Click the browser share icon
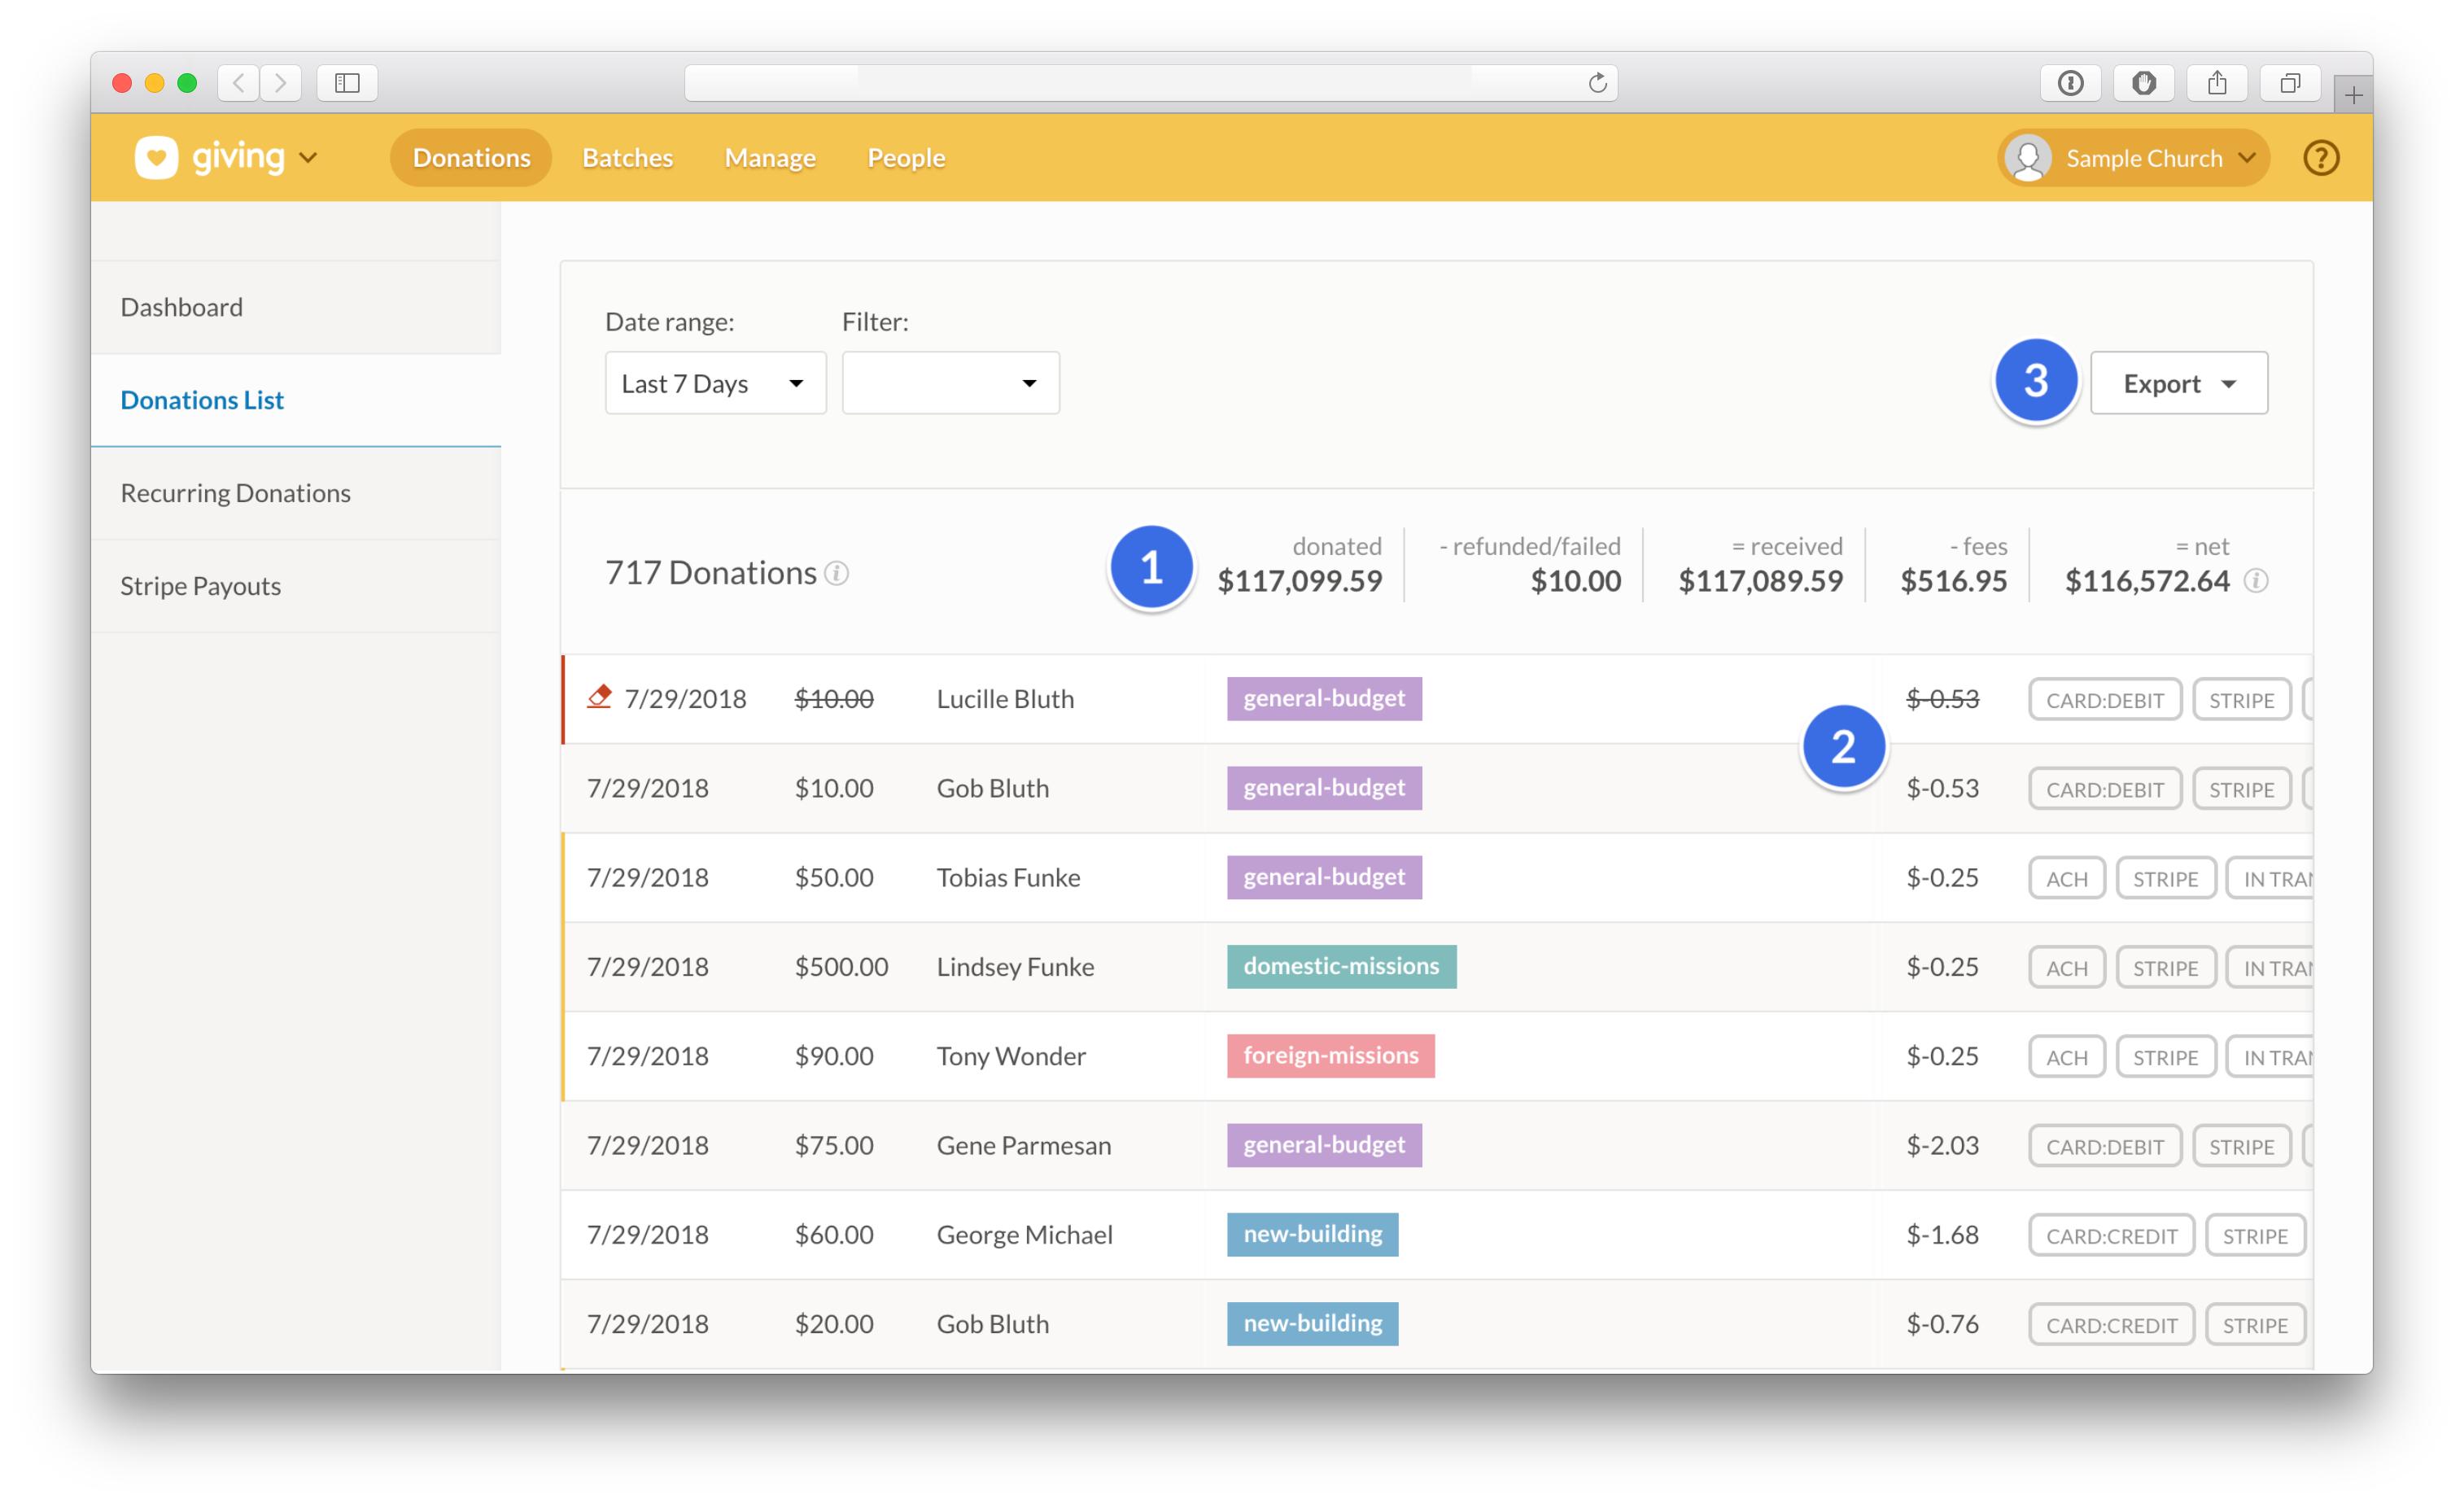The image size is (2464, 1504). coord(2216,83)
